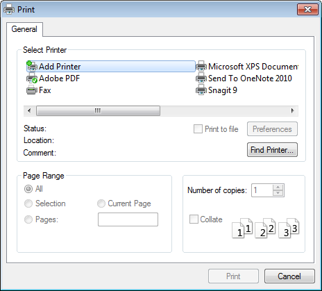Enable the Print to file checkbox
Screen dimensions: 322x291
(198, 129)
